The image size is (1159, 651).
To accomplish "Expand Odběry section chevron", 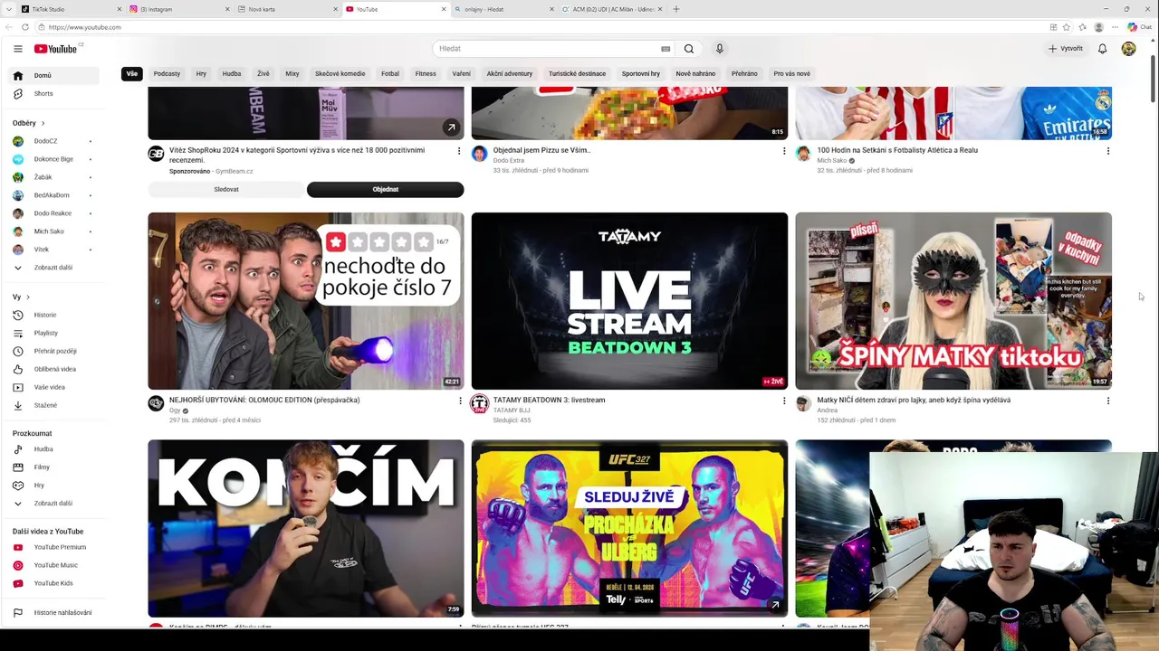I will [x=43, y=123].
